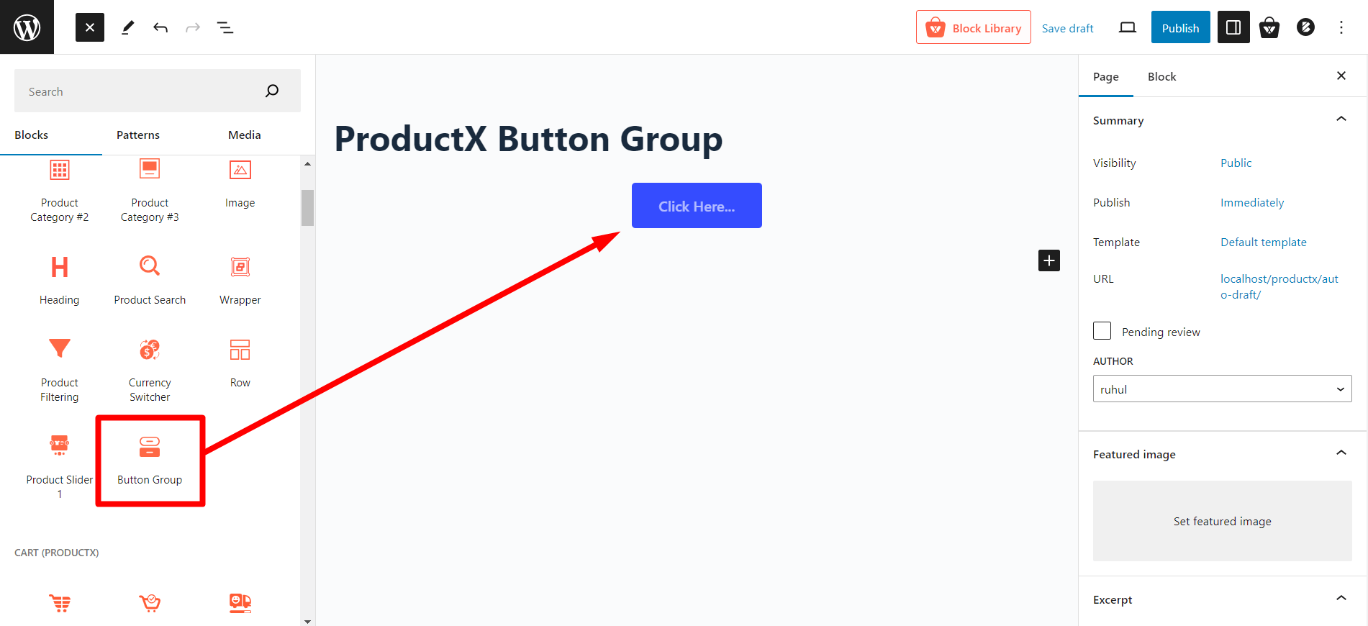The height and width of the screenshot is (626, 1368).
Task: Open the WooCommerce bag icon in the toolbar
Action: coord(1269,27)
